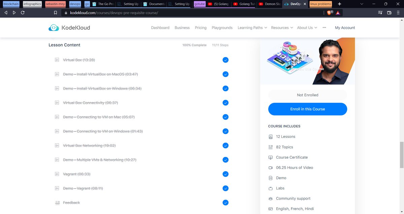Open My Account link
404x214 pixels.
(345, 28)
